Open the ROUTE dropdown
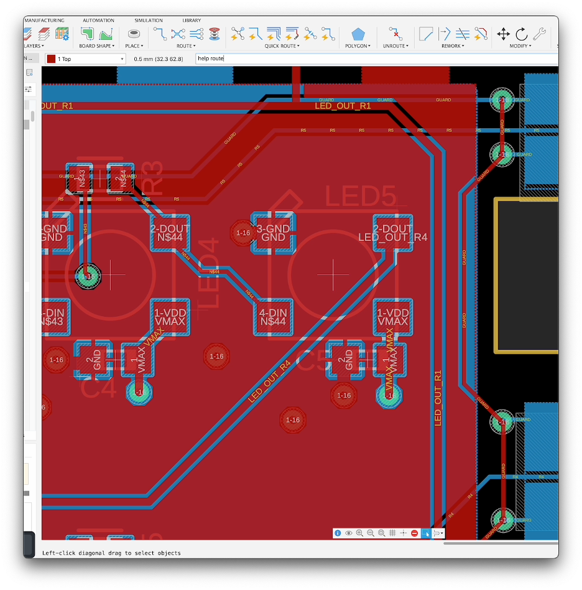582x590 pixels. tap(186, 46)
